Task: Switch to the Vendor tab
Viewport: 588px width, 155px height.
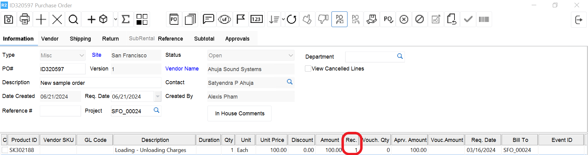Action: [x=50, y=39]
